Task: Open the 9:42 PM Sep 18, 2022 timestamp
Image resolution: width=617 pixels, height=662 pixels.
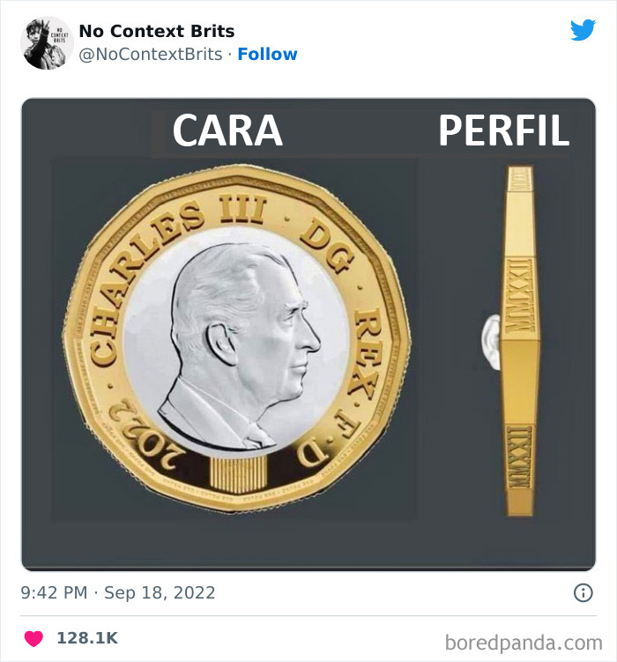Action: 117,592
